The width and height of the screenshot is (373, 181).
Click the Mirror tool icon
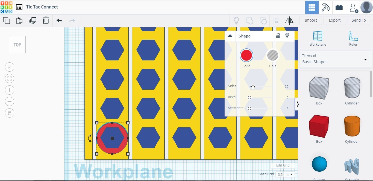pyautogui.click(x=289, y=20)
